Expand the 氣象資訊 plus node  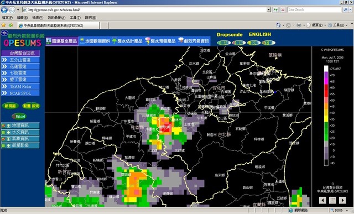(8, 139)
